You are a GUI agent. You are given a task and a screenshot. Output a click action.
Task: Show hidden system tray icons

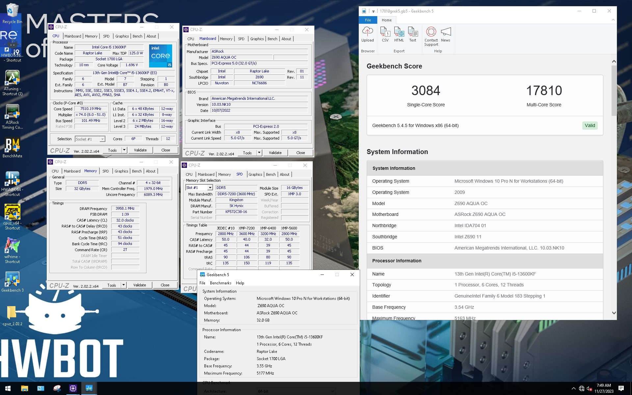point(573,388)
